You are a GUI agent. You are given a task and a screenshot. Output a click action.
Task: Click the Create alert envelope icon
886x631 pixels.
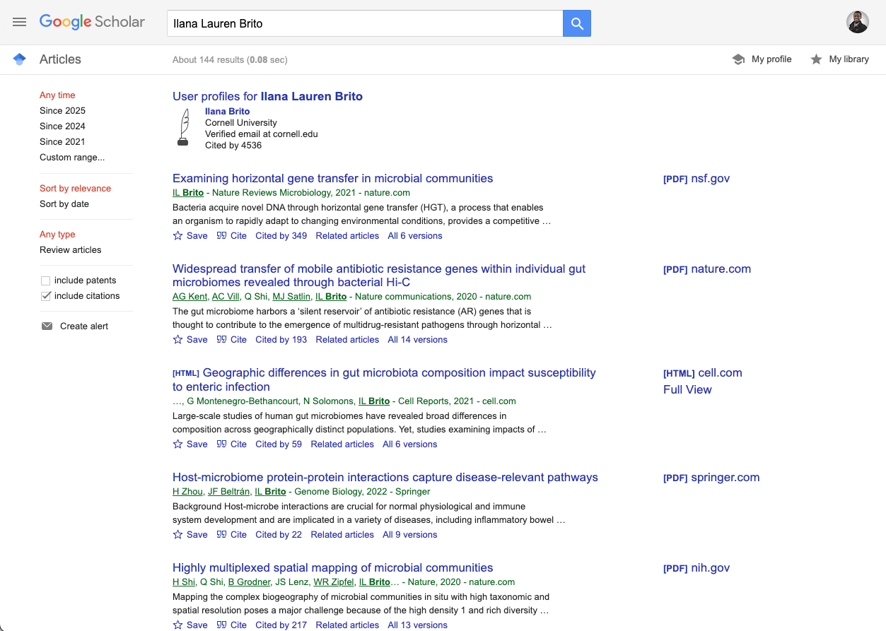pos(47,326)
